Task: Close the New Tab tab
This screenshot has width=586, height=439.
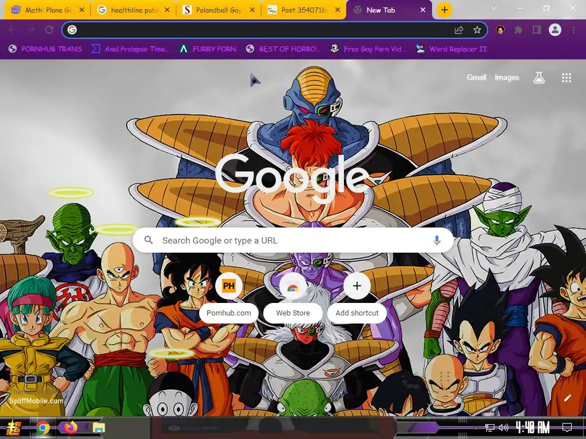Action: [x=423, y=10]
